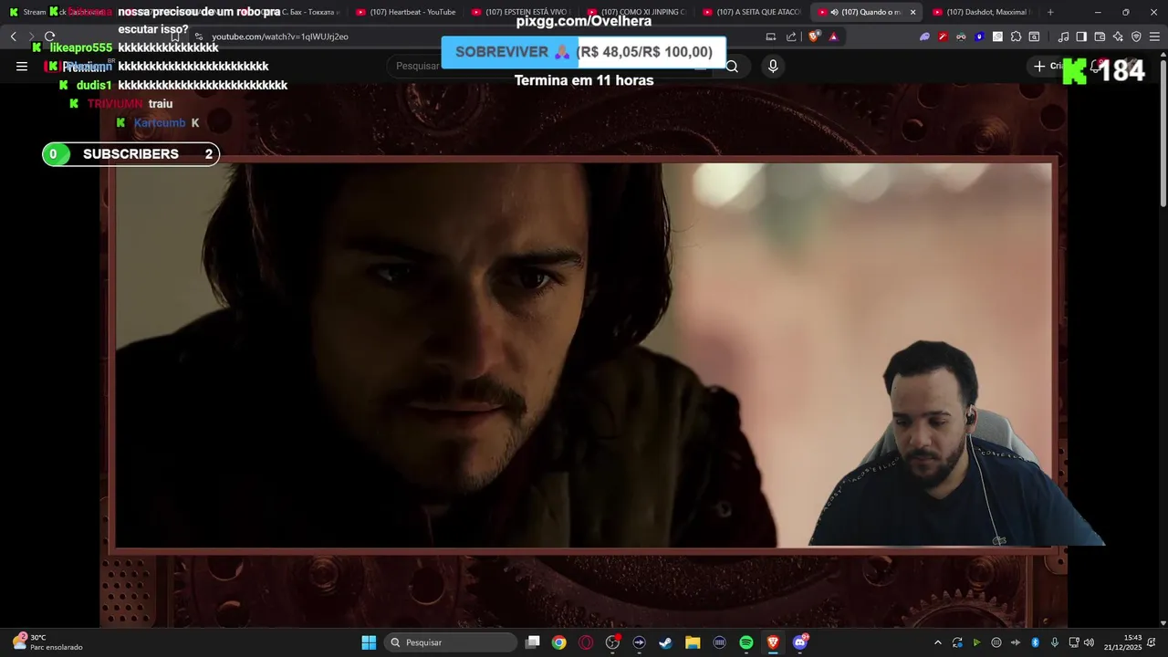
Task: Toggle the browser sidebar panel icon
Action: point(1081,36)
